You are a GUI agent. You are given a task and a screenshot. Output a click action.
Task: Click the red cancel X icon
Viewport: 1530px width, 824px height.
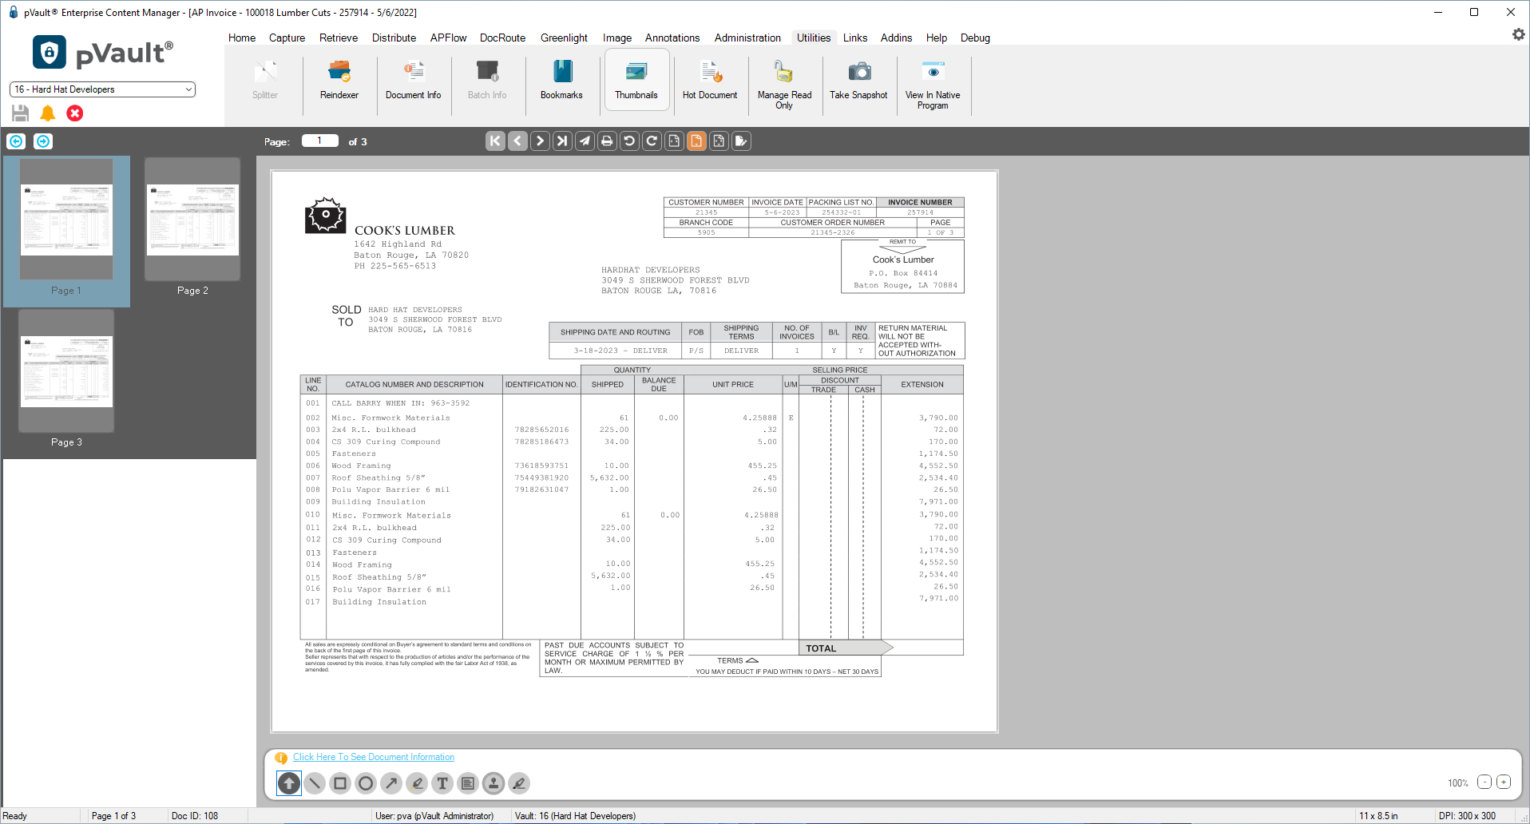point(75,113)
